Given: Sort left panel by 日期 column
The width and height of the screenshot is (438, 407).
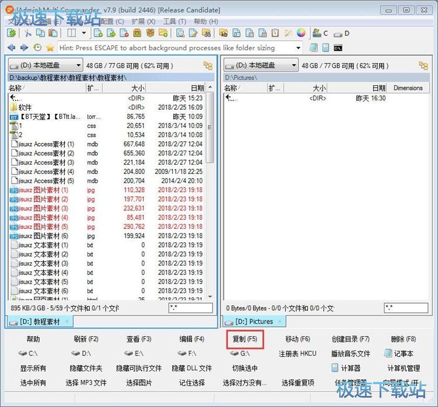Looking at the screenshot, I should (176, 88).
